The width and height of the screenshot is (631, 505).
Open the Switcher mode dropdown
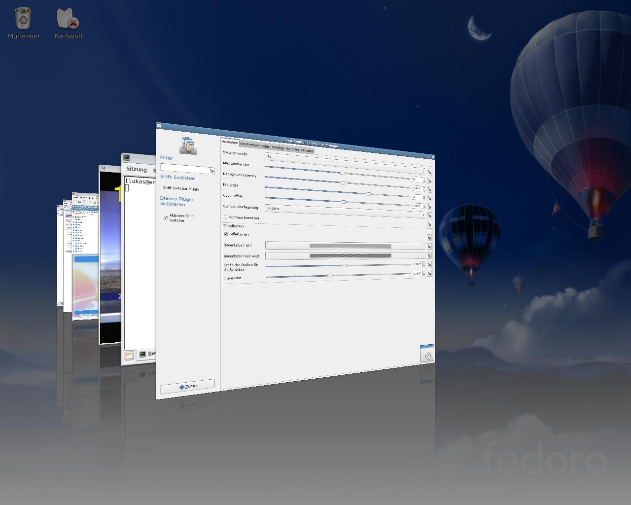[x=344, y=159]
